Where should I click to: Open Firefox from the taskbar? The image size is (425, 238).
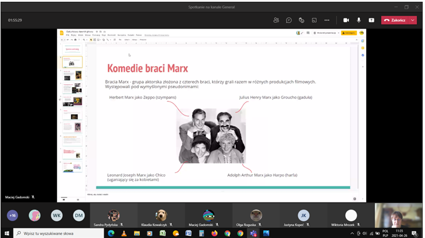click(x=214, y=233)
